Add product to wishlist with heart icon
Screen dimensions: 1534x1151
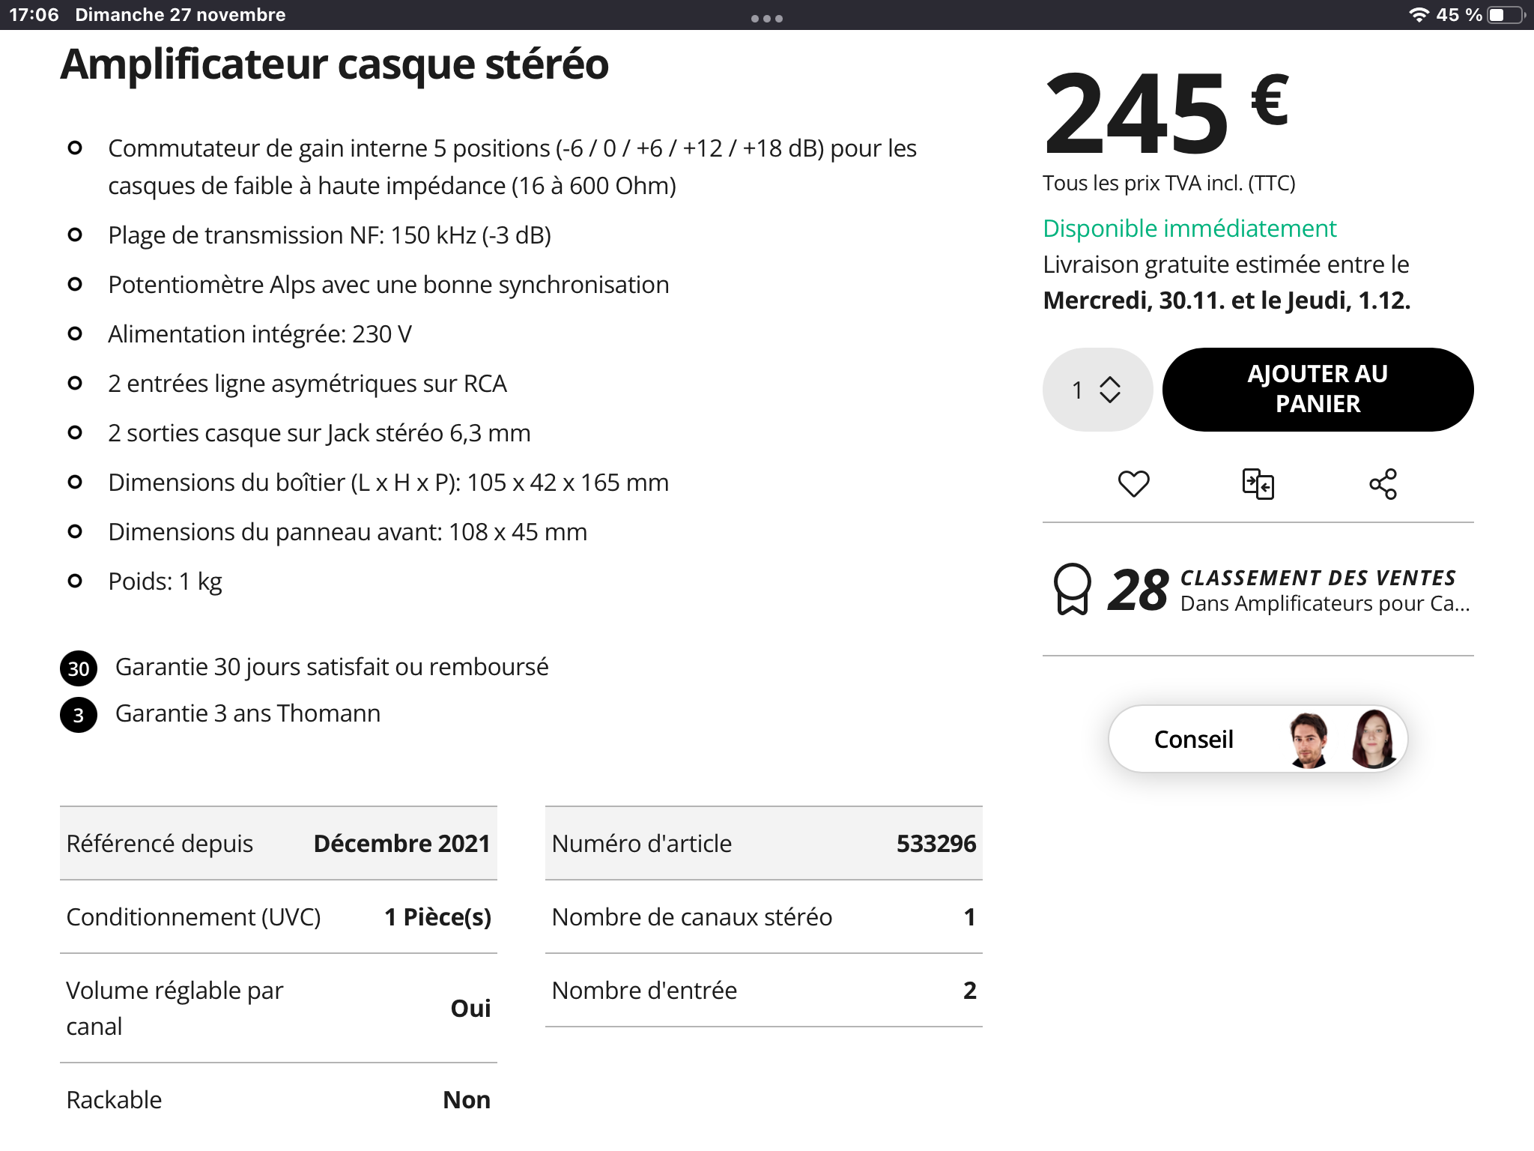(x=1133, y=483)
